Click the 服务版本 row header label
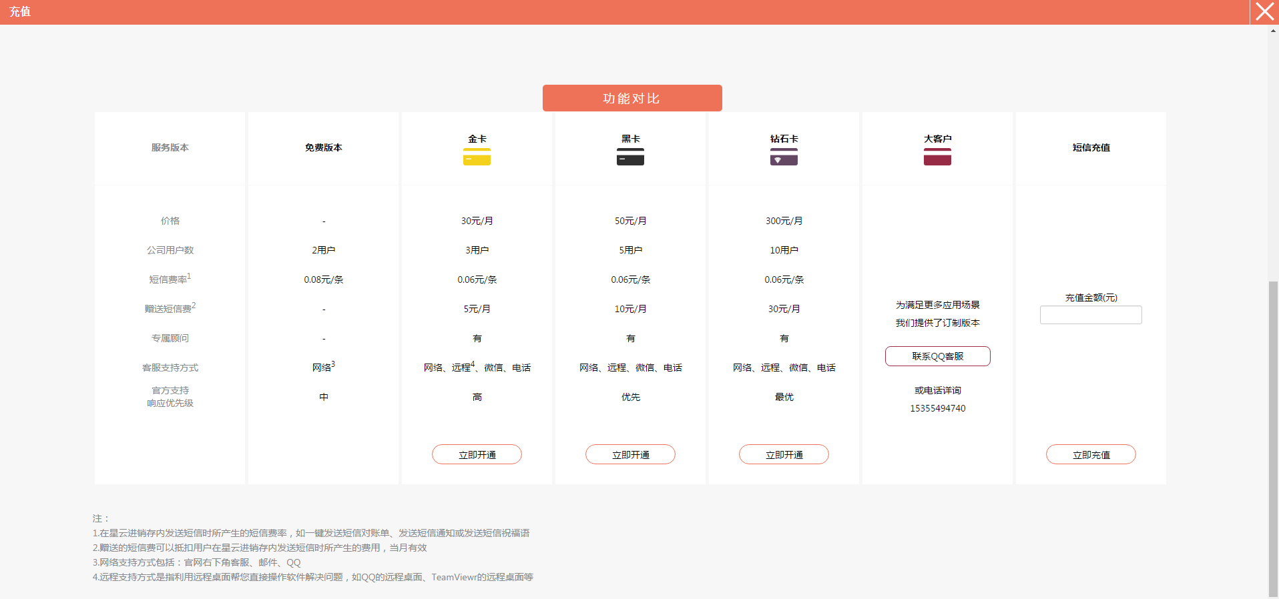The width and height of the screenshot is (1279, 599). pos(170,147)
